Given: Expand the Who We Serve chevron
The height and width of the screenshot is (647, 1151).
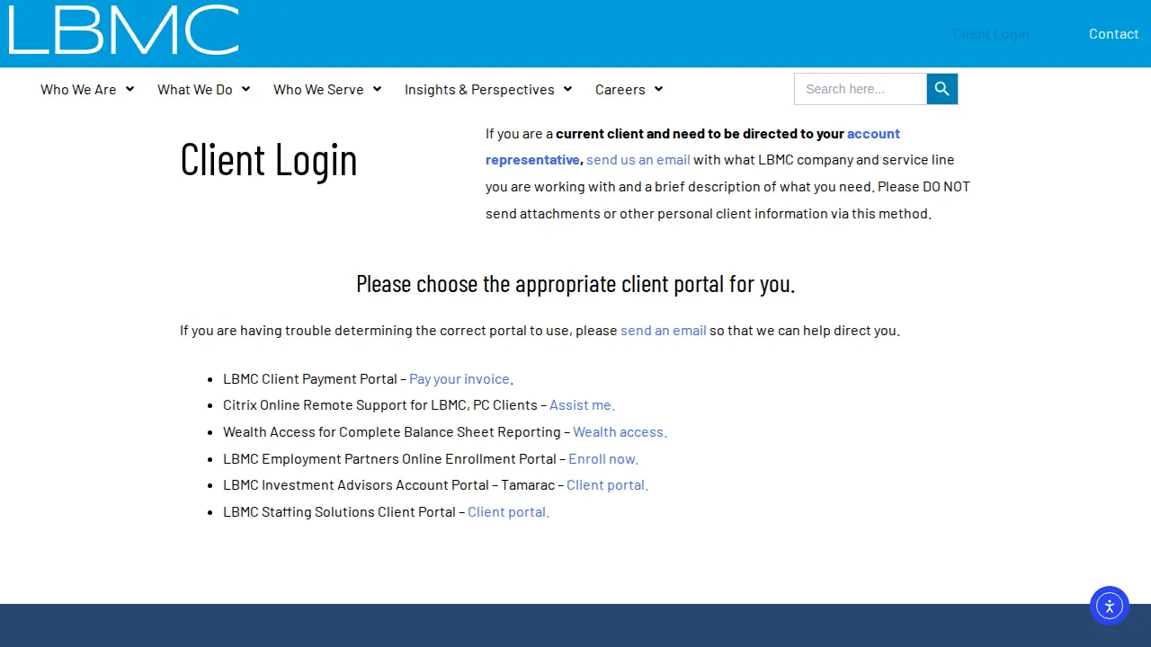Looking at the screenshot, I should tap(377, 89).
